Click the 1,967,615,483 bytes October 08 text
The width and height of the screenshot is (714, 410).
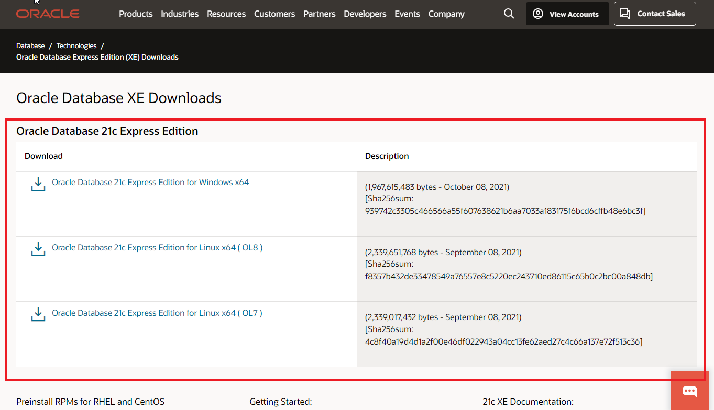pyautogui.click(x=437, y=187)
